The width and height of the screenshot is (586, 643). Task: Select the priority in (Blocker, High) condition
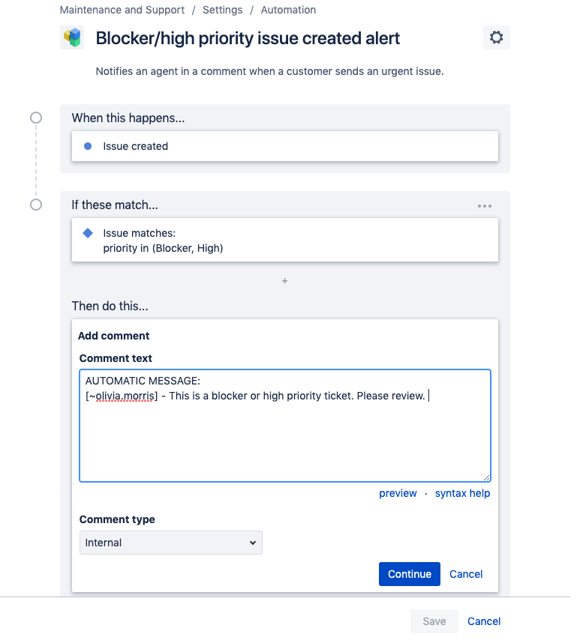[285, 241]
